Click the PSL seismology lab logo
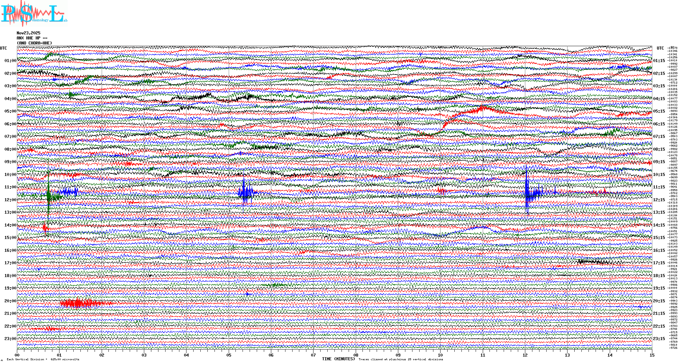 click(x=34, y=13)
